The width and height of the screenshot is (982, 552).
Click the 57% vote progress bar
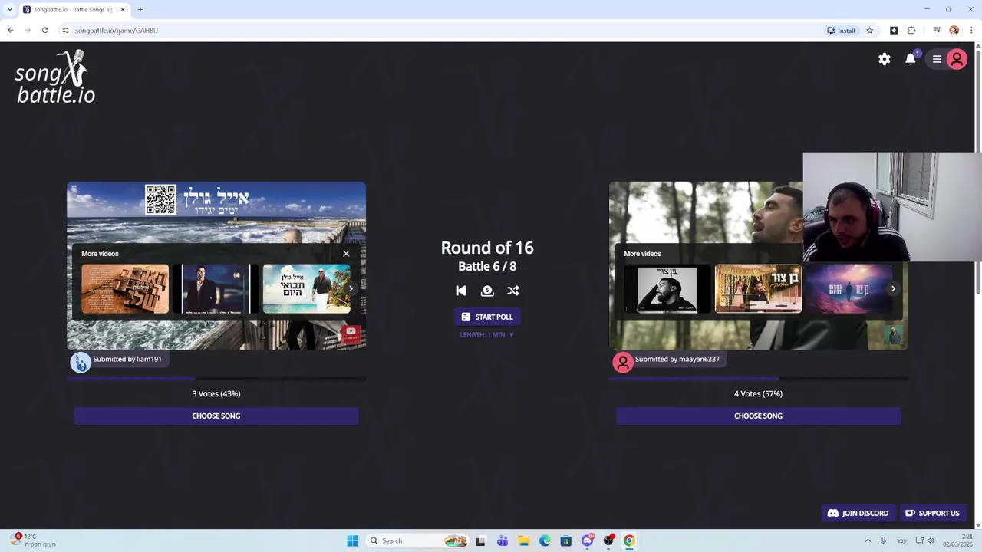coord(758,379)
